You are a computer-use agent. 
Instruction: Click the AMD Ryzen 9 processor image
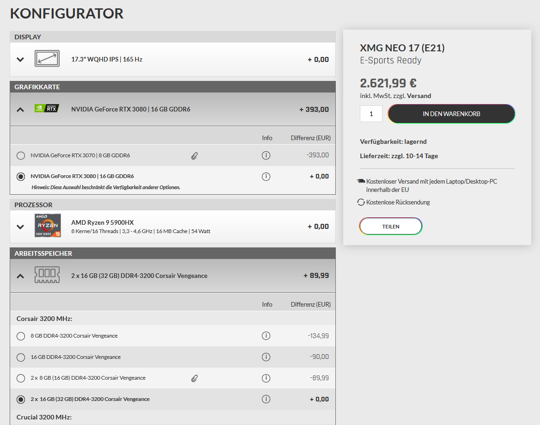tap(48, 225)
